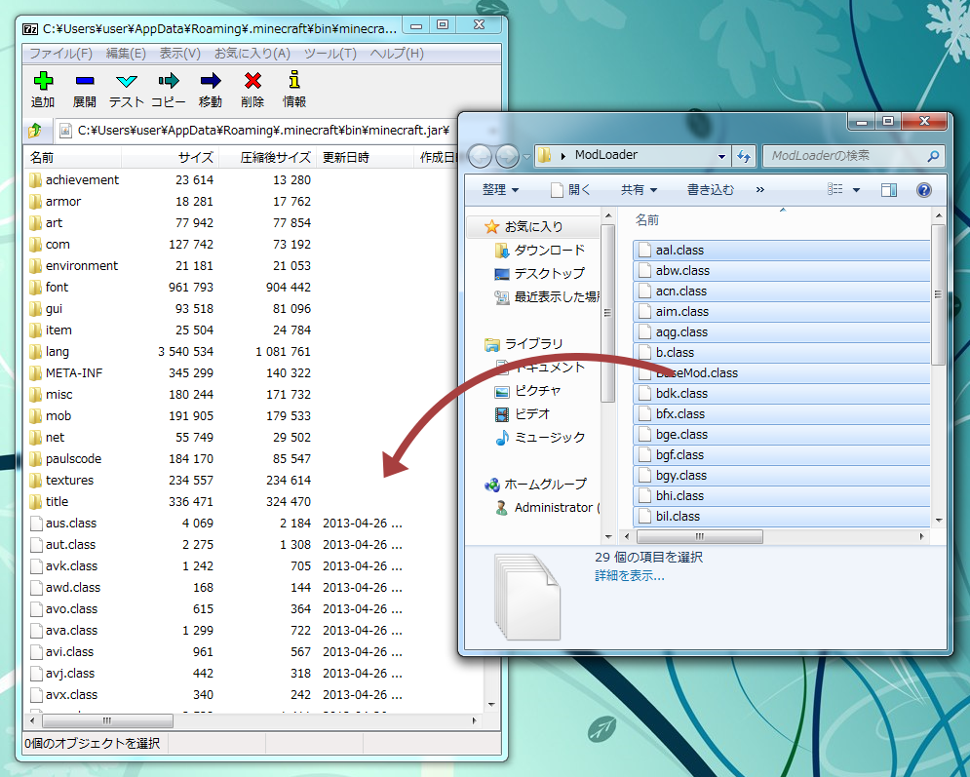Click the Test (テスト) checkmark icon
970x777 pixels.
point(126,81)
